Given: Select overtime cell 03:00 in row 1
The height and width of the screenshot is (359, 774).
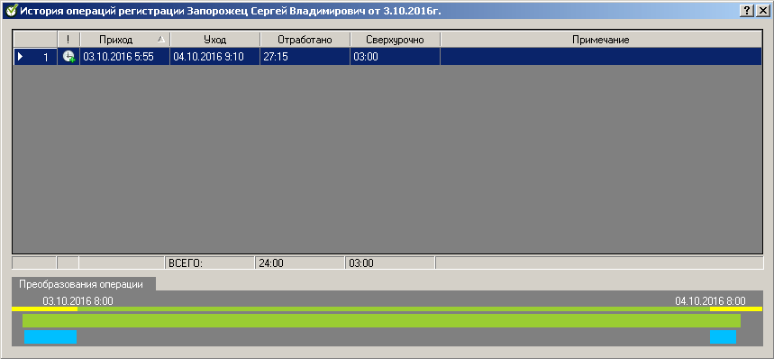Looking at the screenshot, I should coord(395,57).
